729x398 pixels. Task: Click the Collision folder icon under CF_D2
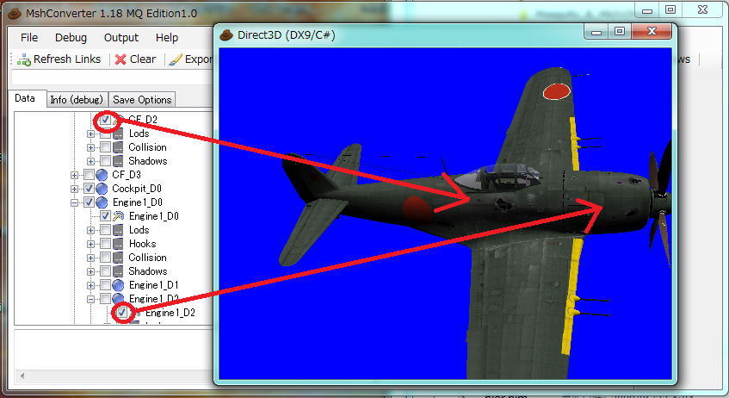pos(118,147)
